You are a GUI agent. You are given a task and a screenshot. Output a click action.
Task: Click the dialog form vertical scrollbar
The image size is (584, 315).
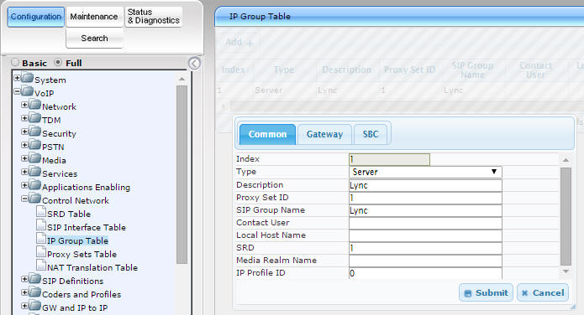(566, 216)
